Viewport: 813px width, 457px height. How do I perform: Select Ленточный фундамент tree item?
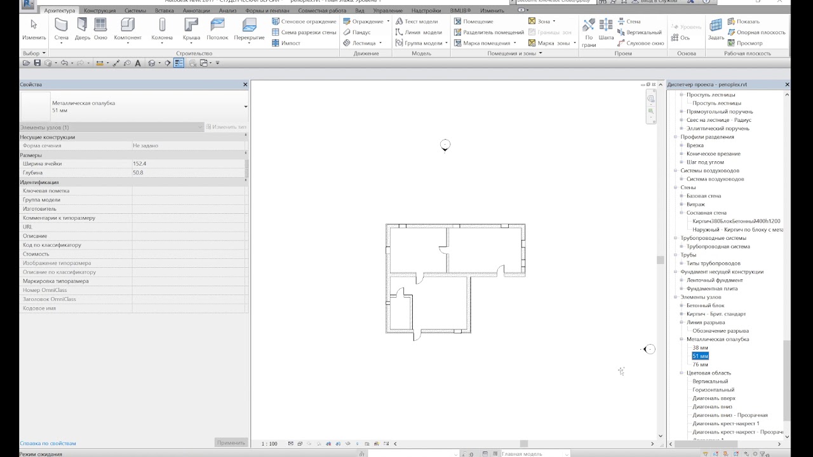(715, 280)
